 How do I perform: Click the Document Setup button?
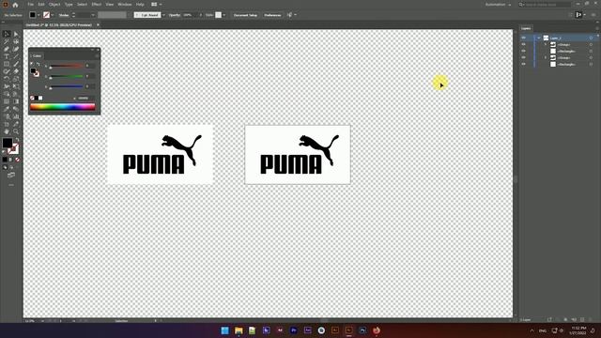pos(245,15)
